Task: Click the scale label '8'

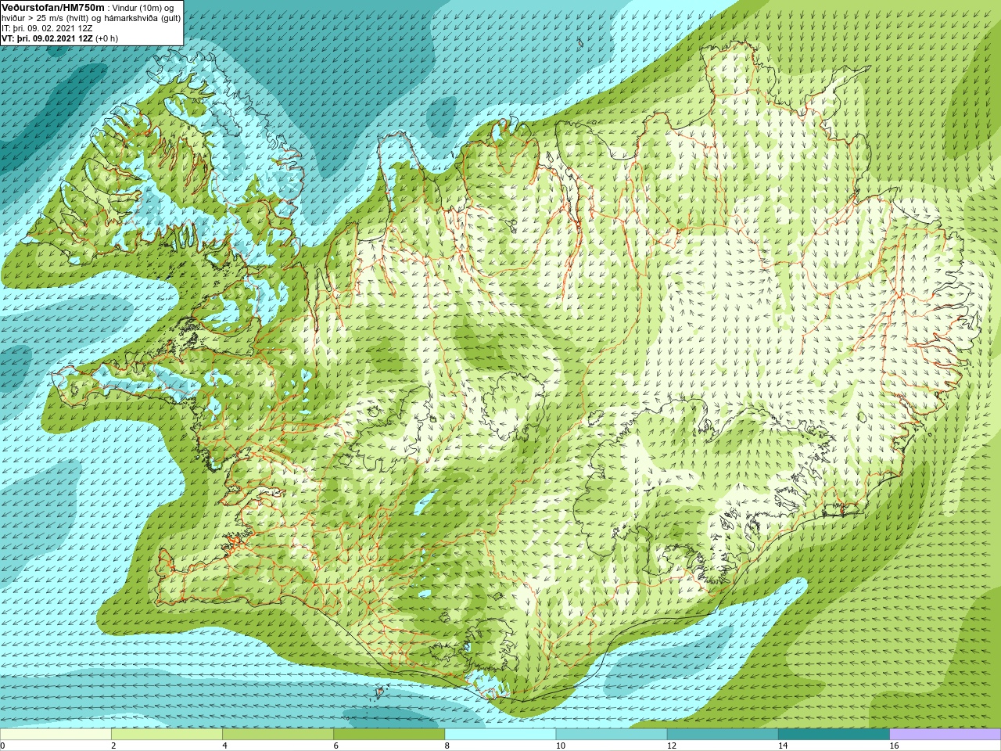Action: pyautogui.click(x=447, y=746)
